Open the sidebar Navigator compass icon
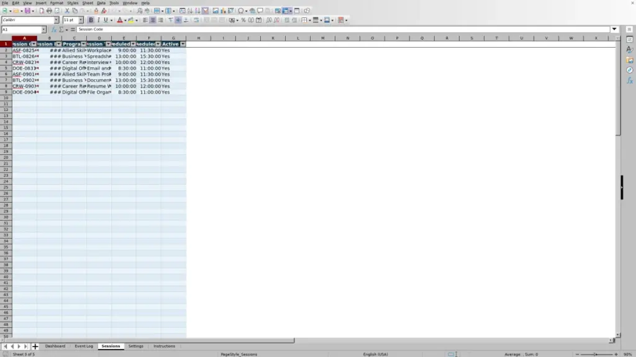The height and width of the screenshot is (357, 636). tap(630, 71)
